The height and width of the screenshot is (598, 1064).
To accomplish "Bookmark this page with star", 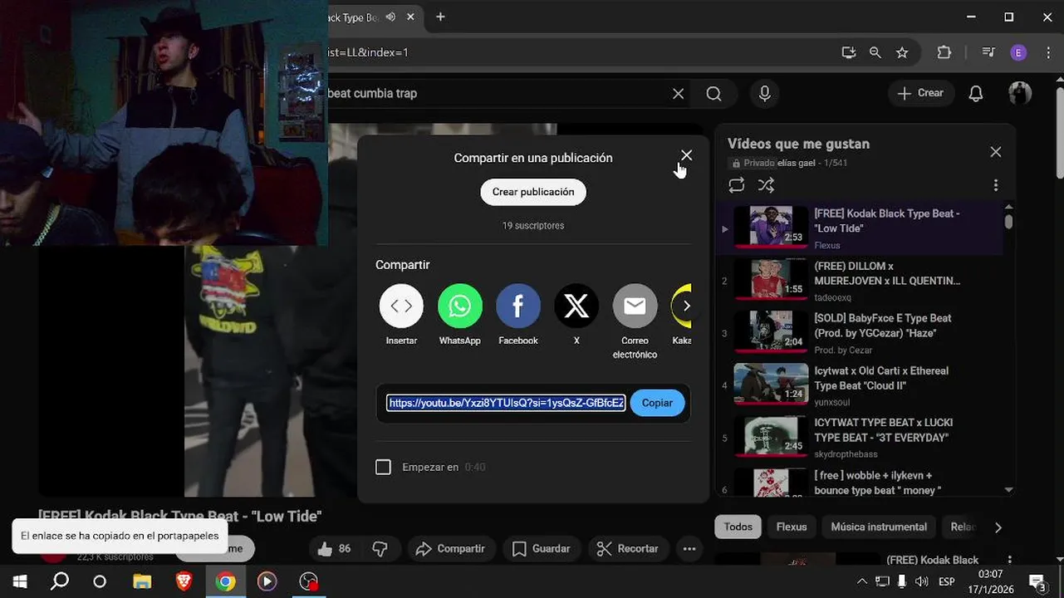I will pos(902,52).
